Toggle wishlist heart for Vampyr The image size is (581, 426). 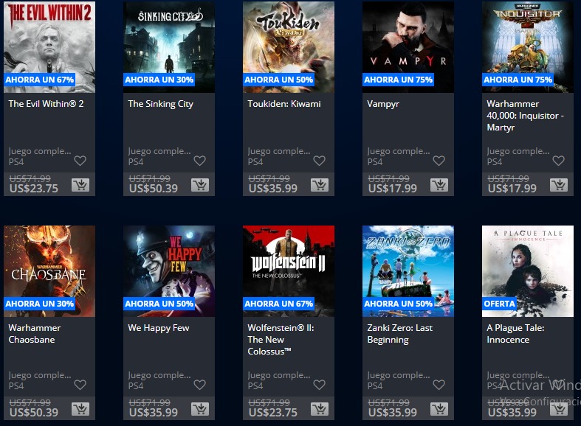(x=439, y=161)
